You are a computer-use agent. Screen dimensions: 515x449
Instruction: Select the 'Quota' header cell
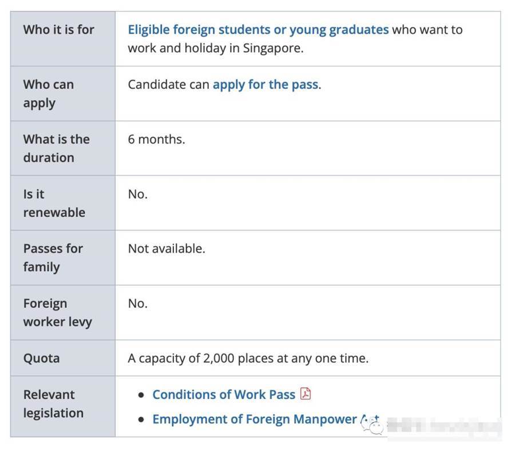point(63,358)
